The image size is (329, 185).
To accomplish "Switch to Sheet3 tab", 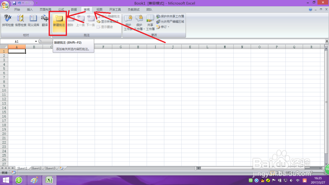I will (50, 168).
